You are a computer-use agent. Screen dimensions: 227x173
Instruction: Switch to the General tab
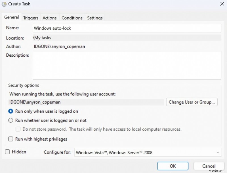point(11,17)
